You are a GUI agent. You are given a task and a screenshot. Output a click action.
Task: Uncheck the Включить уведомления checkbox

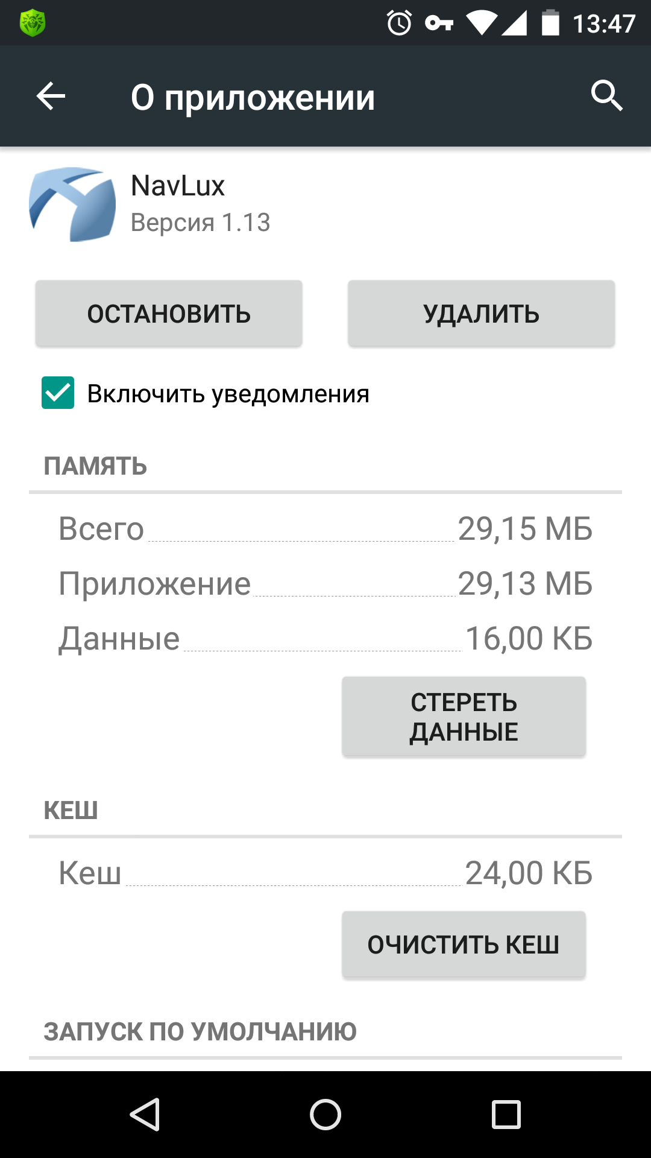[x=58, y=393]
